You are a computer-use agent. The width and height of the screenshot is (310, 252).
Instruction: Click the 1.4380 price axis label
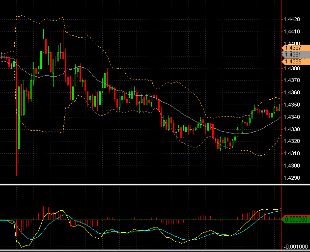292,68
